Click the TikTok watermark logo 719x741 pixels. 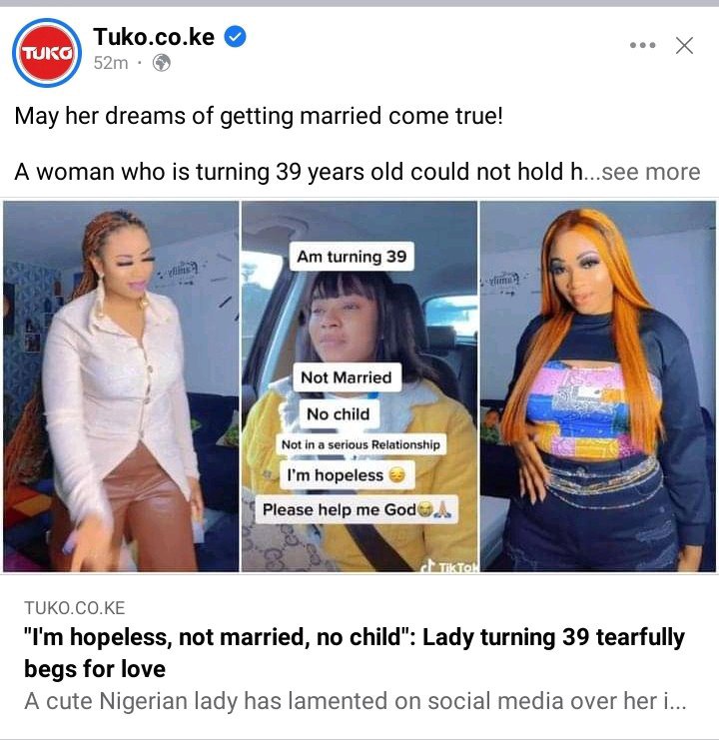pyautogui.click(x=449, y=566)
